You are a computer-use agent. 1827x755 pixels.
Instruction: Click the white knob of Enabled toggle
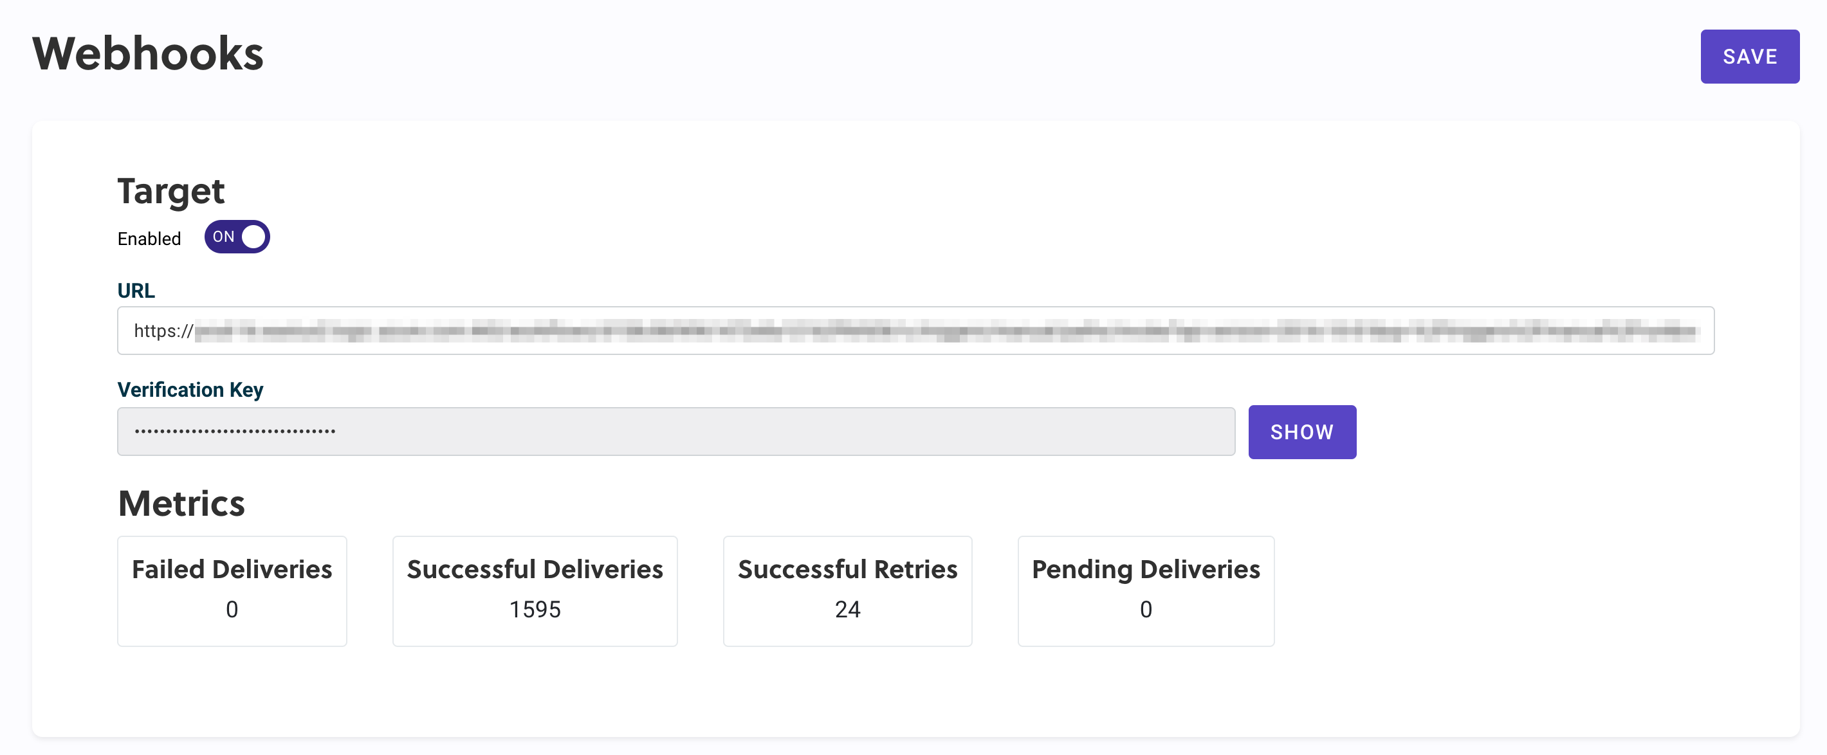click(253, 237)
